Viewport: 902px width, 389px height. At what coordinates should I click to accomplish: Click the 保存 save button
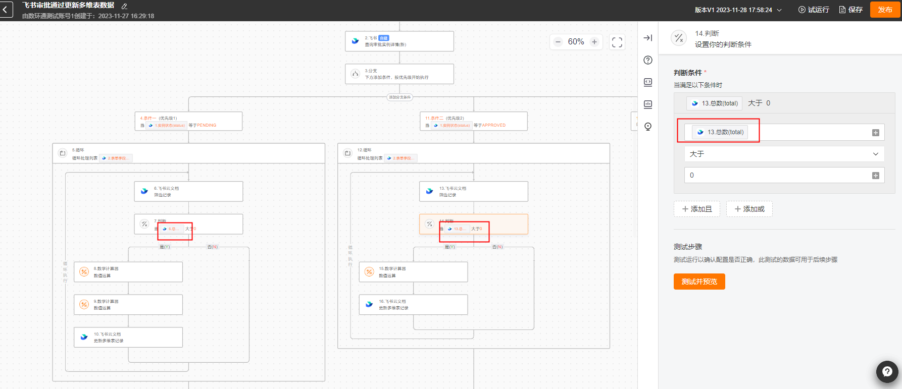[850, 10]
